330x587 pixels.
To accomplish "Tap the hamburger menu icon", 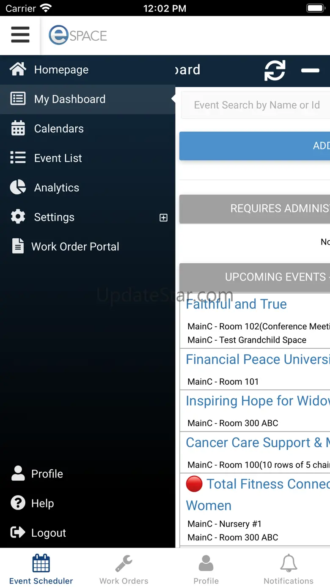I will [x=20, y=35].
